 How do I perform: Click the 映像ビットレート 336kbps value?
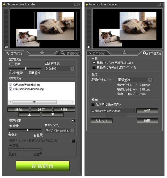(x=145, y=90)
